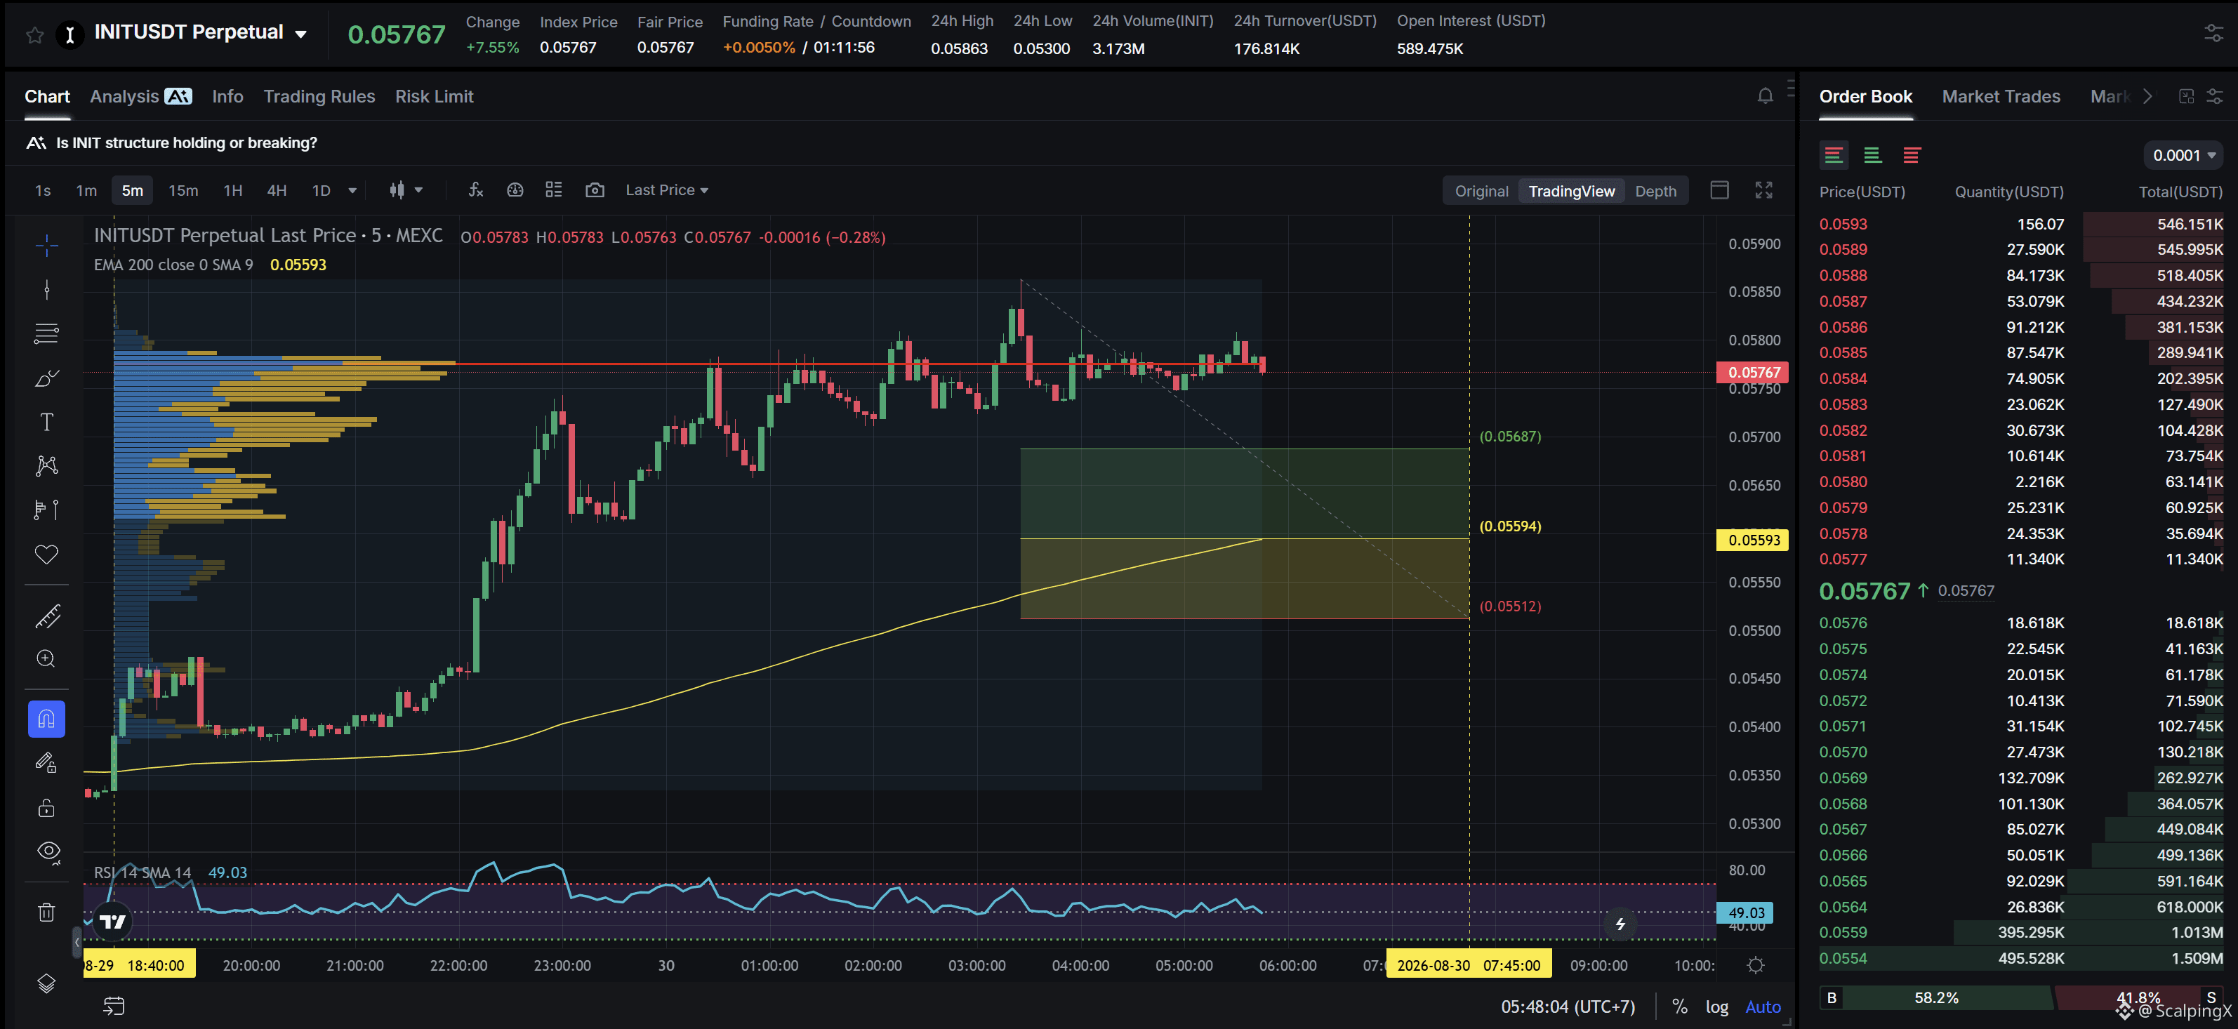Image resolution: width=2238 pixels, height=1029 pixels.
Task: Open the heart icons tool
Action: (47, 554)
